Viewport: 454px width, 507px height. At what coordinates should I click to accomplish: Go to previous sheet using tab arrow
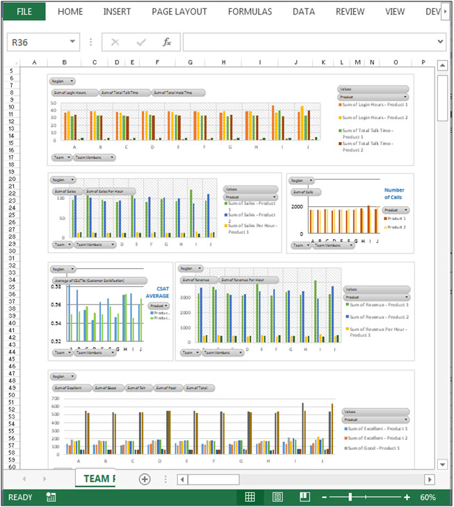24,479
